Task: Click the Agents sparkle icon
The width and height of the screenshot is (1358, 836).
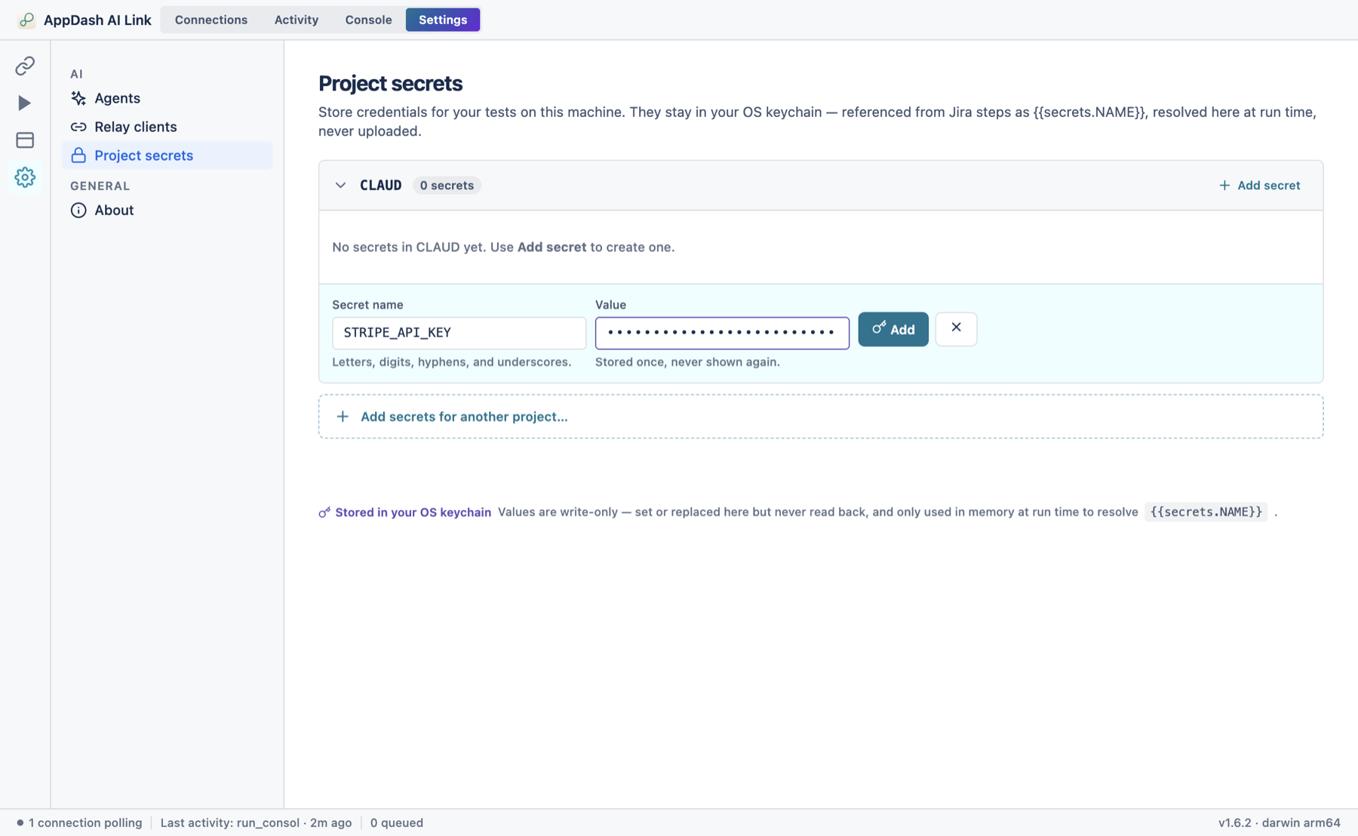Action: [x=78, y=98]
